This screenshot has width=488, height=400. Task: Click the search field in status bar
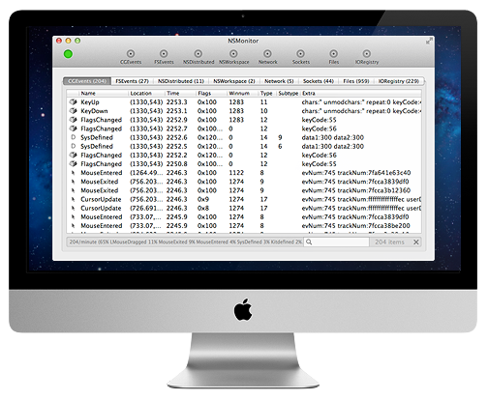pos(336,242)
